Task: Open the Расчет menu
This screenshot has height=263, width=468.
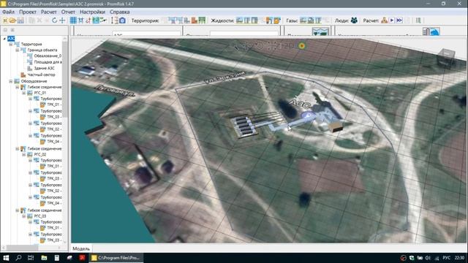Action: click(x=49, y=12)
